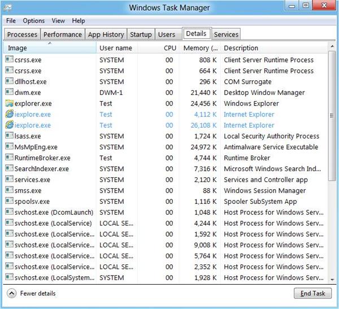Click the Spooler SubSystem App description
This screenshot has height=309, width=339.
(260, 201)
